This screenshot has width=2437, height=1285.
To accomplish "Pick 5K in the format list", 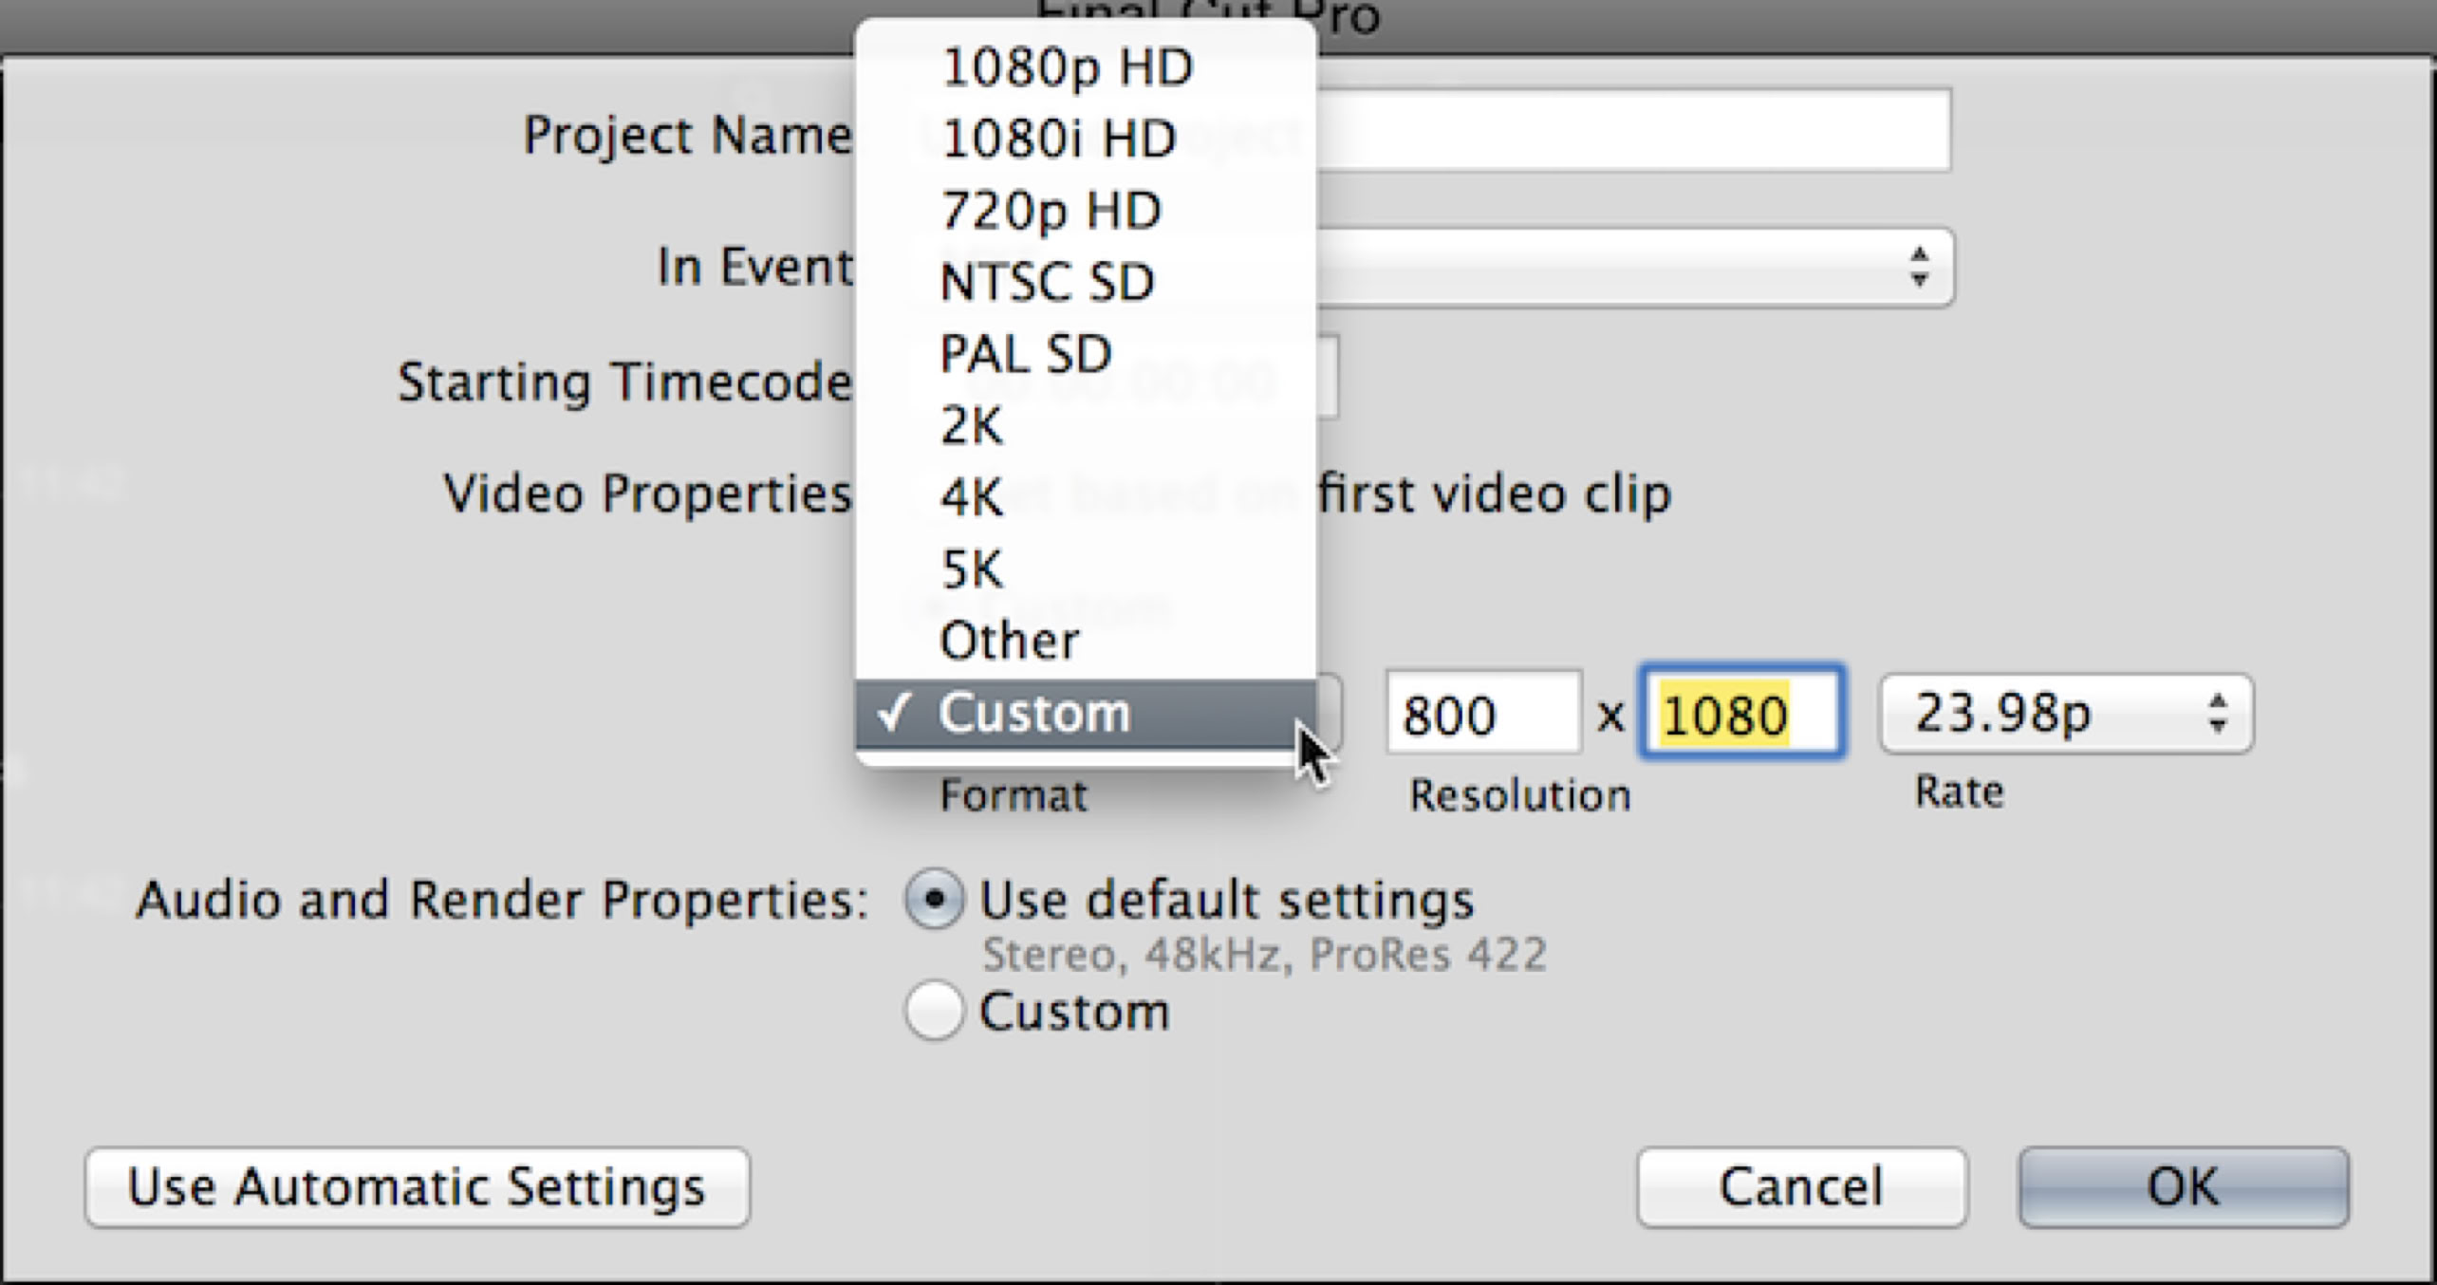I will coord(971,569).
